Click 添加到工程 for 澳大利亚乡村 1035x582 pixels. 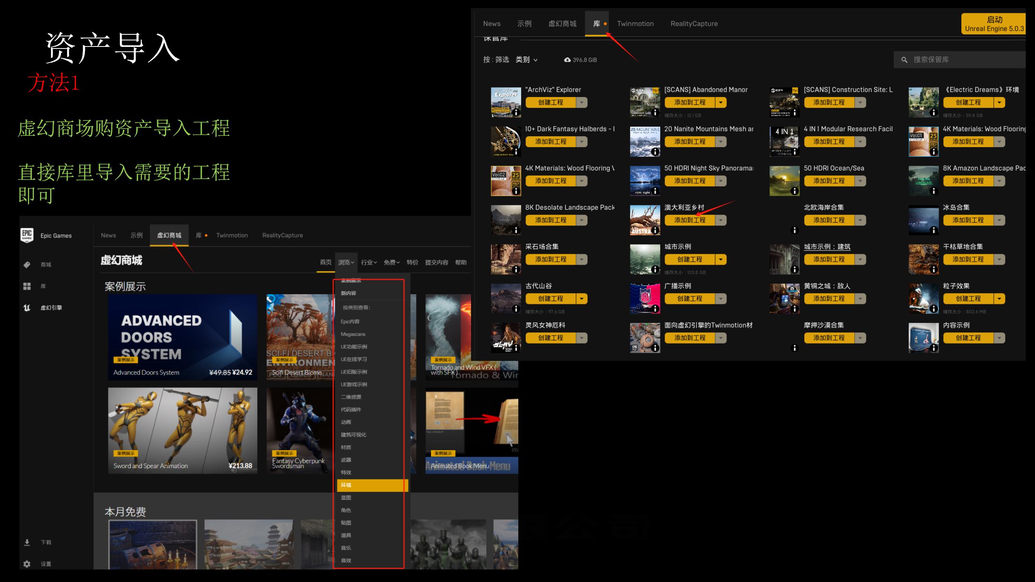click(690, 220)
